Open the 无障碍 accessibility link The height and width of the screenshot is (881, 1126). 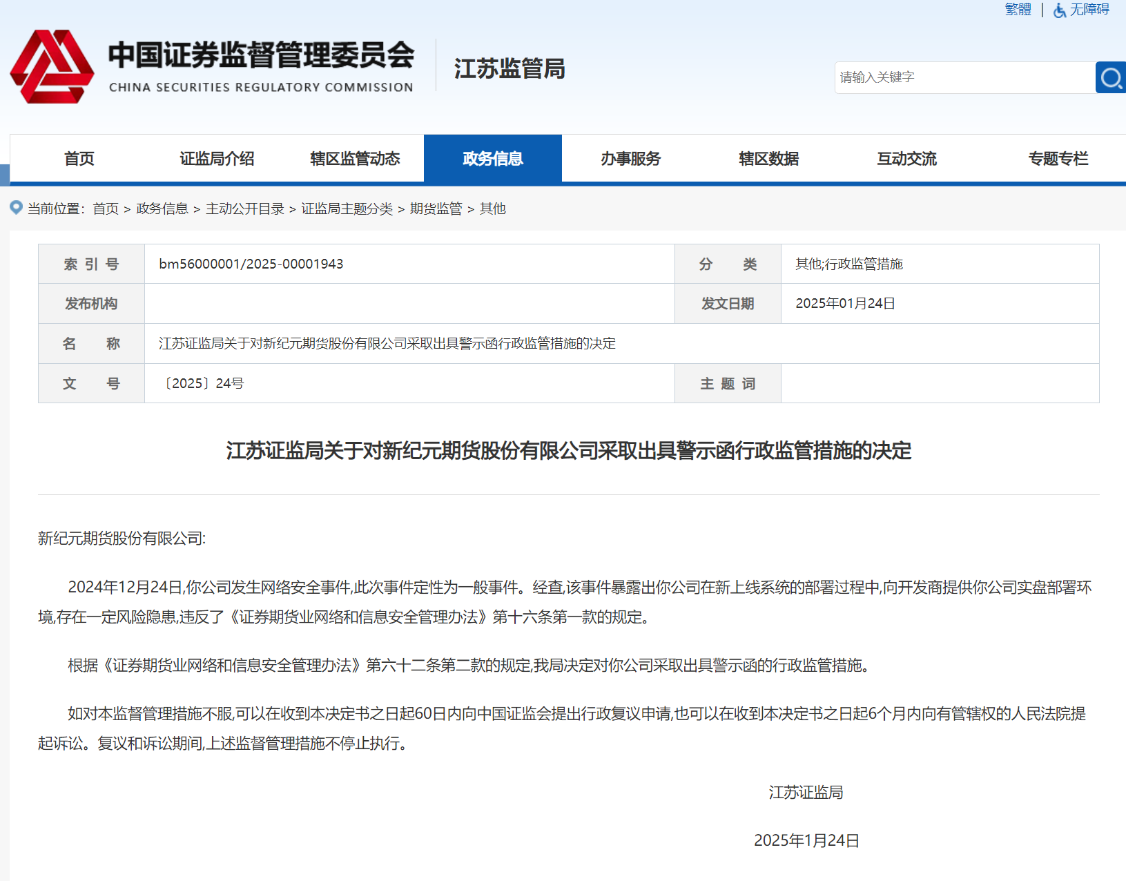coord(1089,10)
